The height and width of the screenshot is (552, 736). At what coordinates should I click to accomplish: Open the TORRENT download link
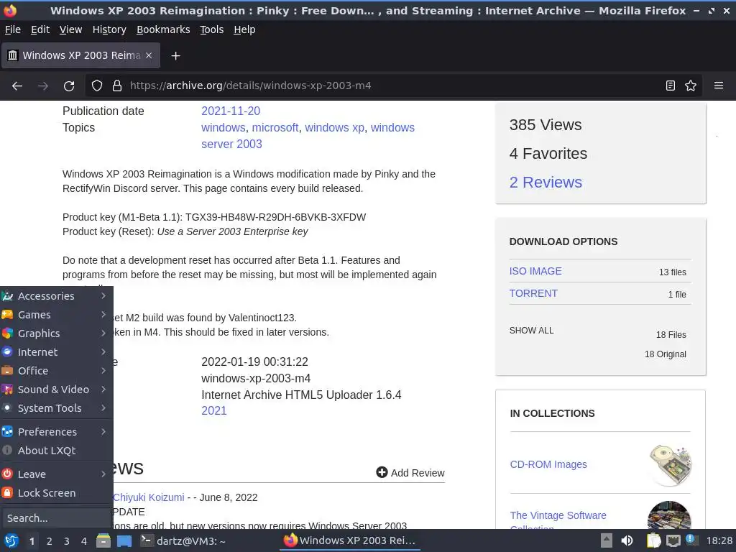[533, 293]
